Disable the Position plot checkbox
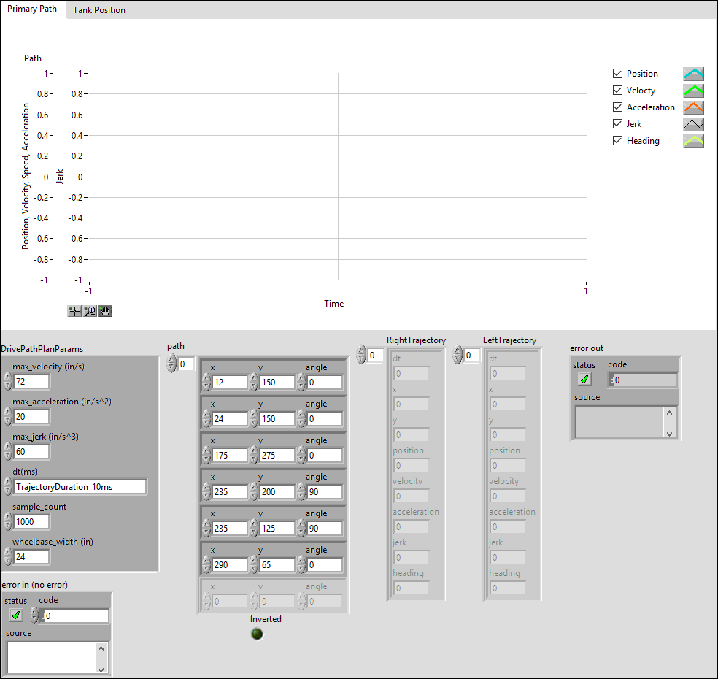This screenshot has height=679, width=718. [x=618, y=73]
